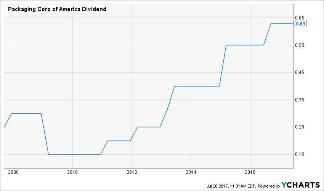Click the YCharts logo
This screenshot has height=191, width=324.
[x=300, y=185]
